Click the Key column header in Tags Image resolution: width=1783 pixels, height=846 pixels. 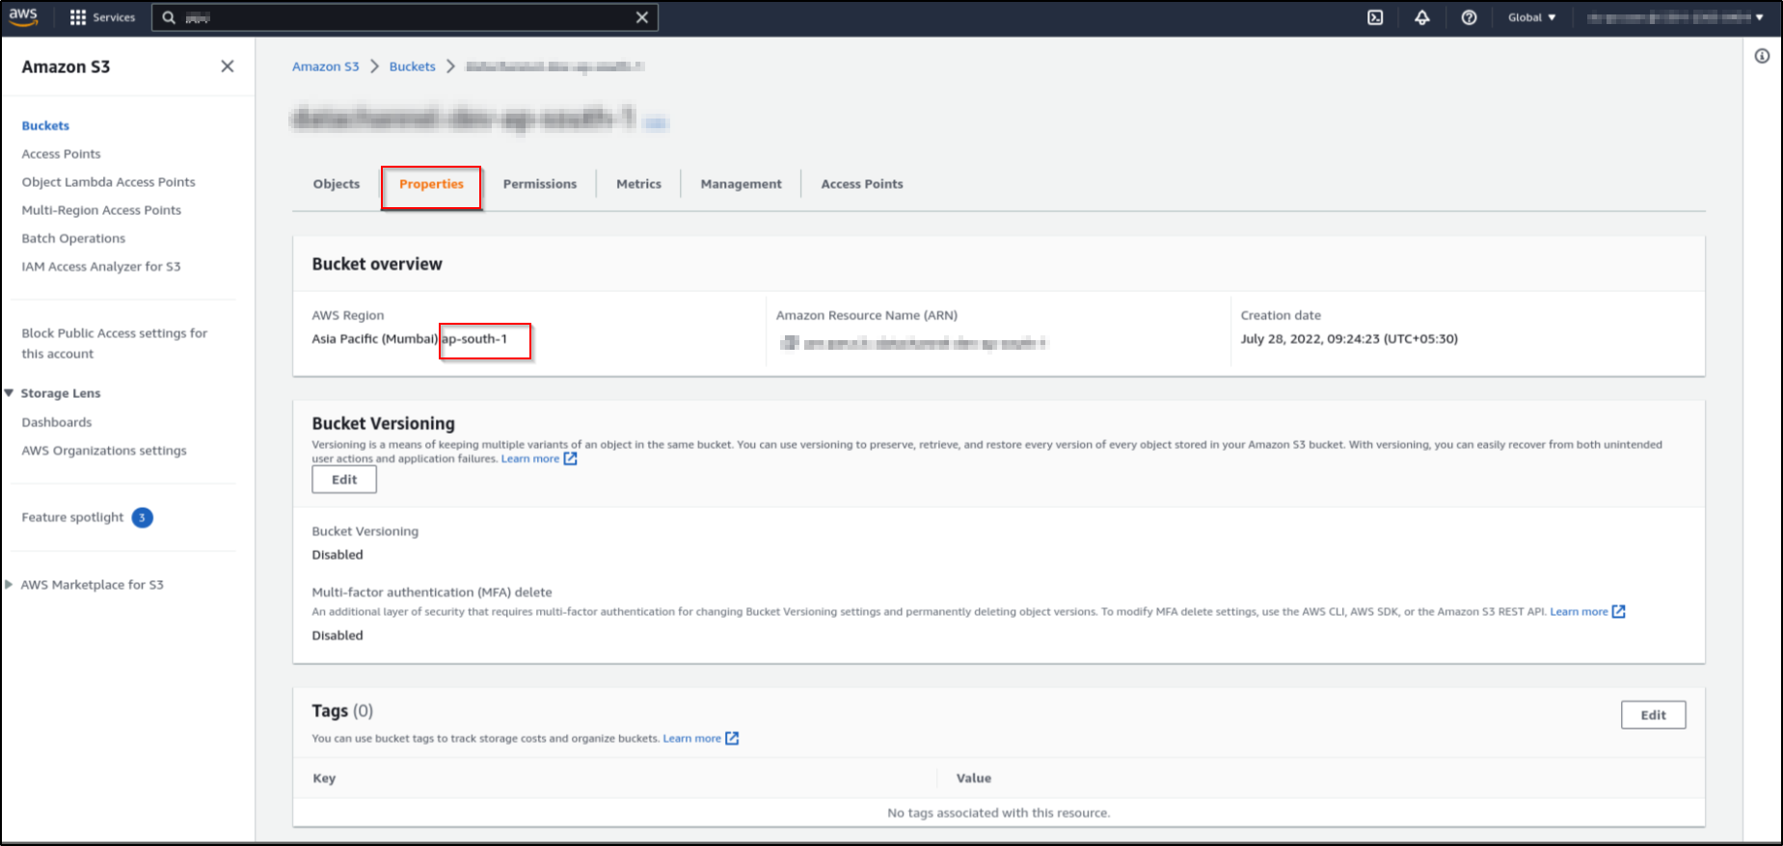point(324,779)
